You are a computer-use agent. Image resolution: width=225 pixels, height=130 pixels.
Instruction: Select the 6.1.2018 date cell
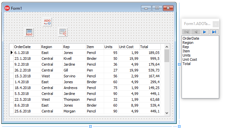[x=27, y=53]
